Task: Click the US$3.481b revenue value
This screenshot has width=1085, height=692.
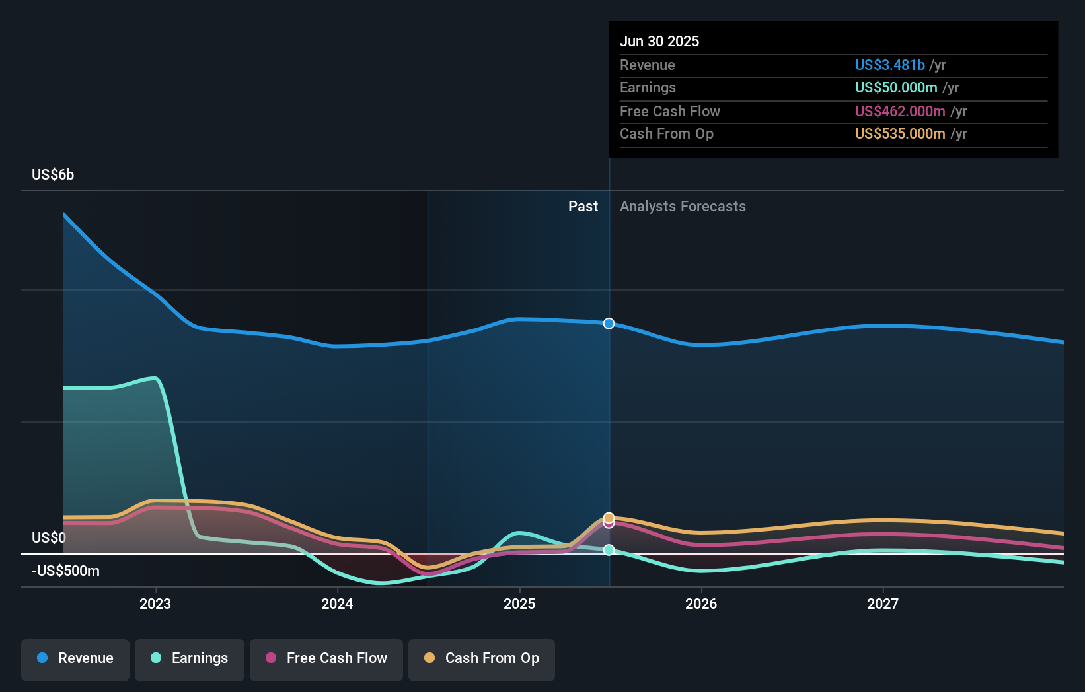Action: pyautogui.click(x=889, y=65)
